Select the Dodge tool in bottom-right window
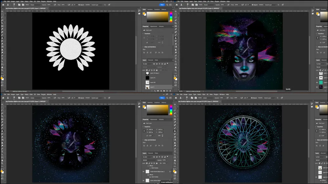 175,146
